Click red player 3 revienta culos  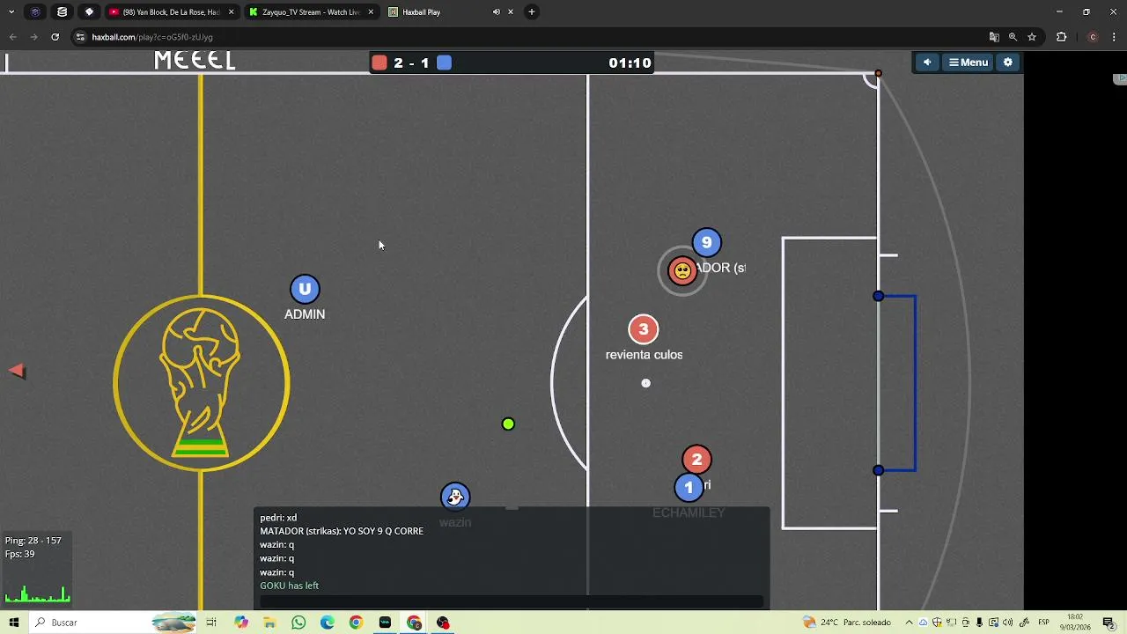point(644,329)
